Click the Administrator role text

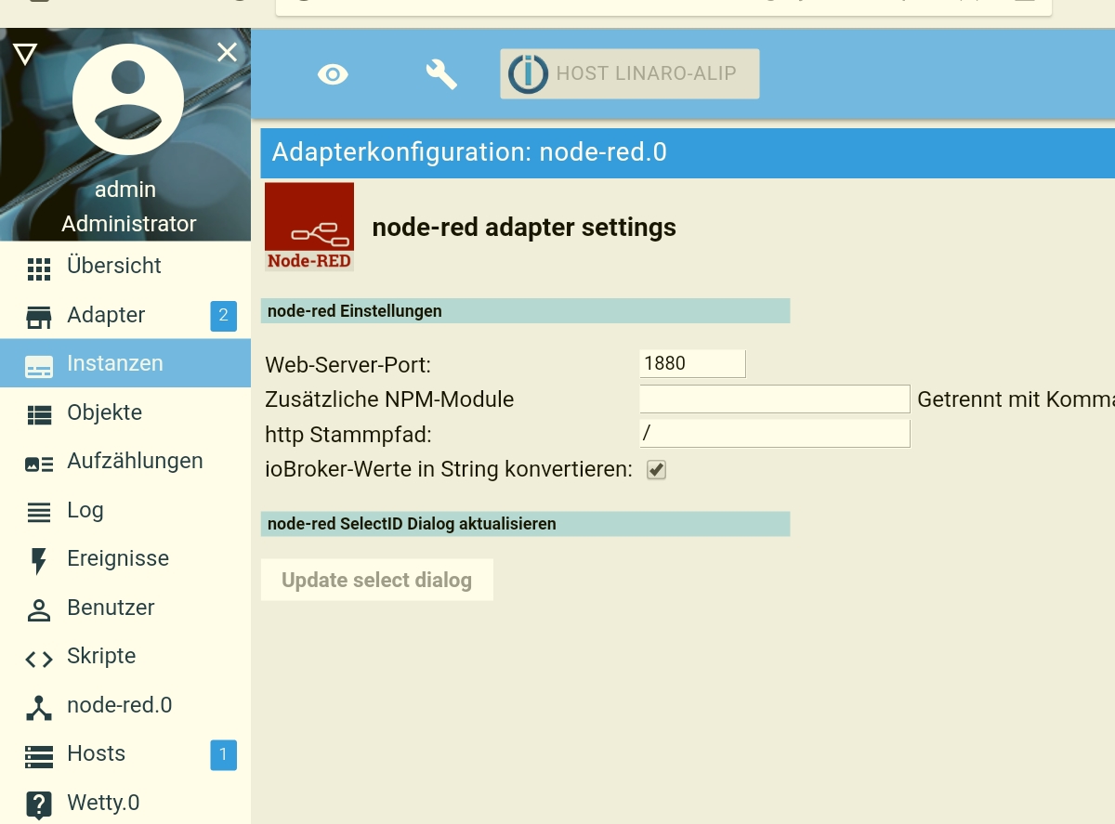click(x=129, y=224)
